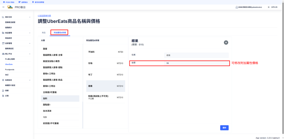Collapse the 線上平台 sidebar section
The width and height of the screenshot is (284, 139).
30,54
